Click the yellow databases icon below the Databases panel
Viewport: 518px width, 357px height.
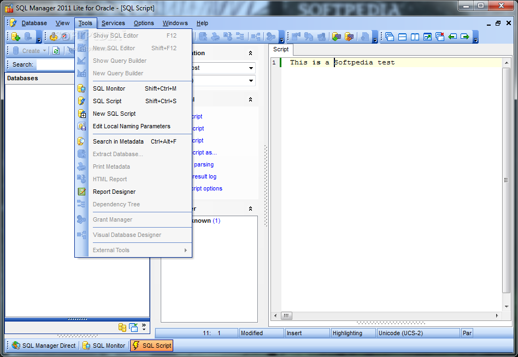[122, 328]
